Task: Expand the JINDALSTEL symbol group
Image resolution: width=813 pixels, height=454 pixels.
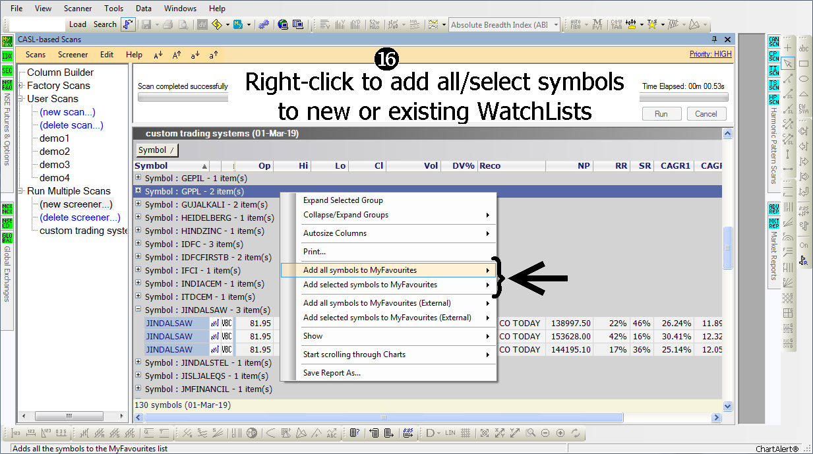Action: click(x=138, y=362)
